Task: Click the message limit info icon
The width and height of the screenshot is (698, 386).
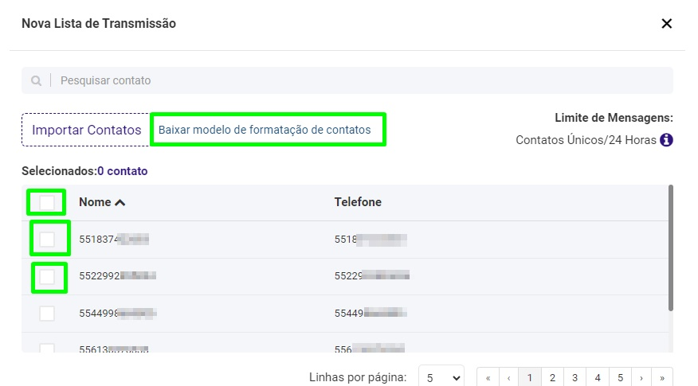Action: tap(666, 140)
